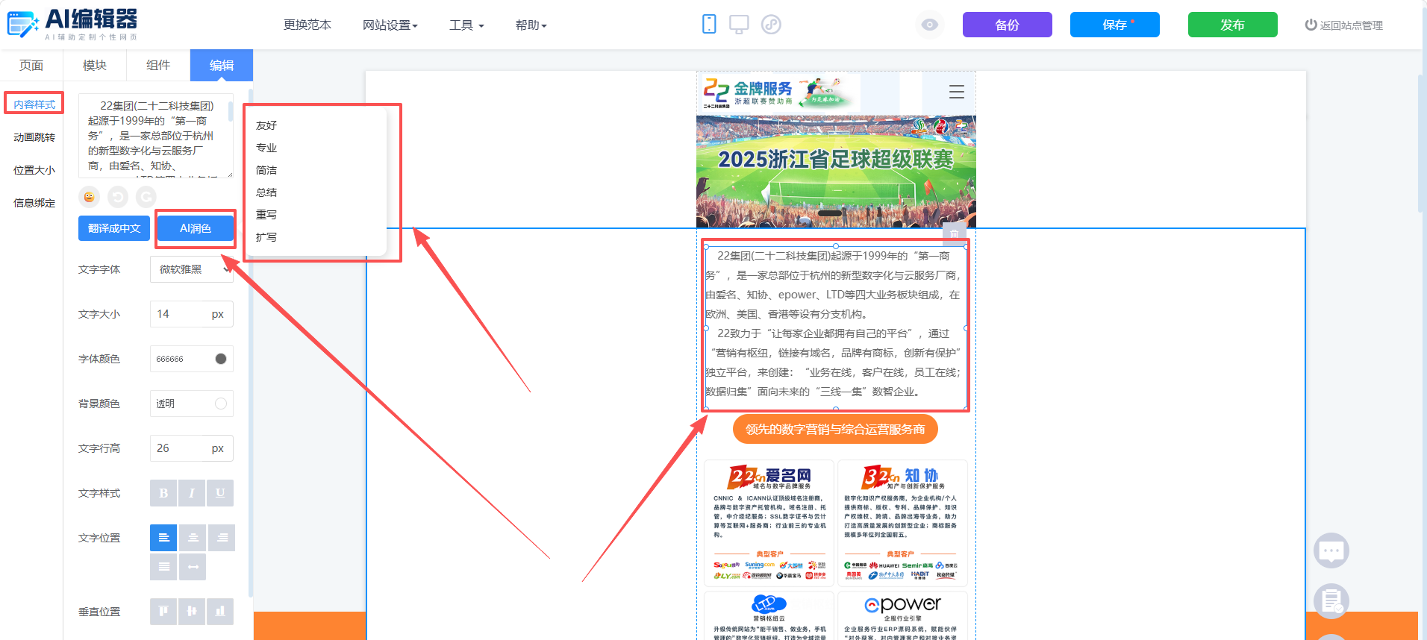This screenshot has height=640, width=1427.
Task: Toggle underline text style
Action: coord(220,493)
